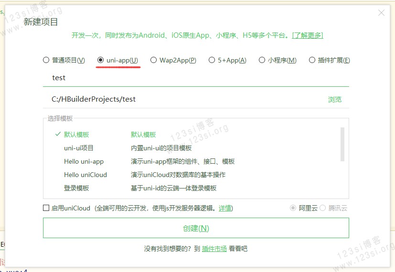Close the 新建项目 dialog
Screen dimensions: 395x272
click(381, 12)
